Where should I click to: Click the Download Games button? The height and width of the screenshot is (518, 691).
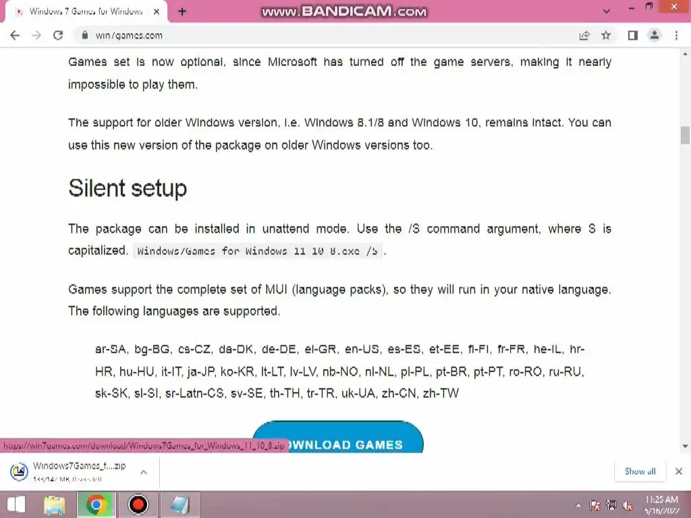pos(338,437)
